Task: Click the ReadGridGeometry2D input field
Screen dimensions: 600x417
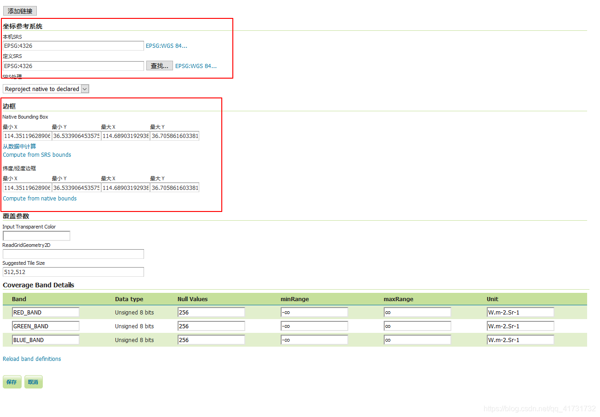Action: pos(74,254)
